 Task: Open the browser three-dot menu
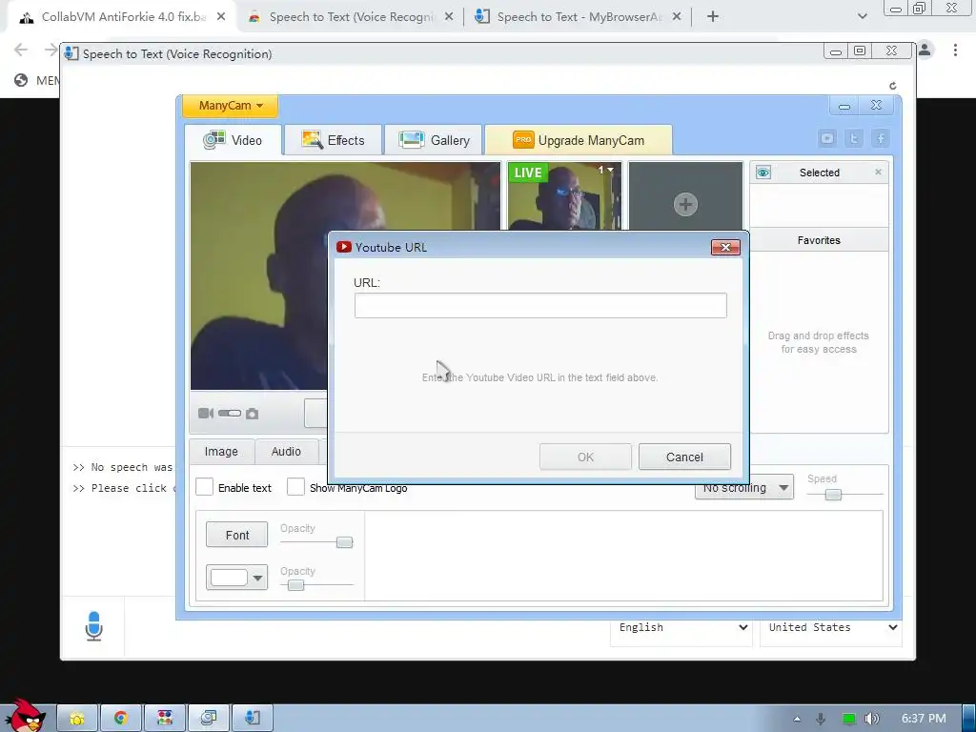coord(955,50)
